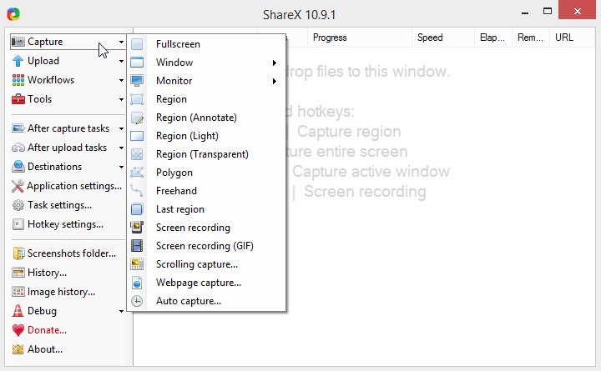This screenshot has height=371, width=601.
Task: Select Region (Transparent) menu entry
Action: [206, 154]
